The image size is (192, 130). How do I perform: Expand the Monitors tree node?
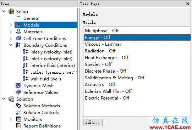click(11, 119)
